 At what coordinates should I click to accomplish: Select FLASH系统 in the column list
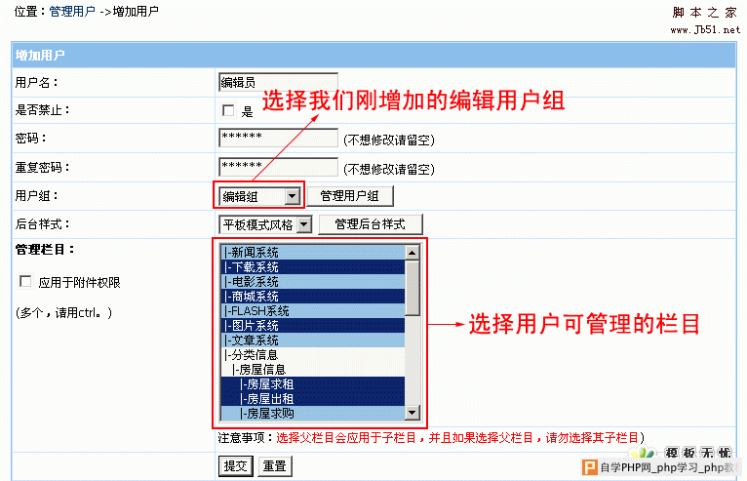coord(312,311)
